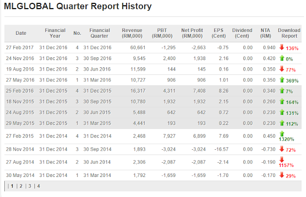
Task: Open the 1320% change link
Action: pyautogui.click(x=286, y=139)
